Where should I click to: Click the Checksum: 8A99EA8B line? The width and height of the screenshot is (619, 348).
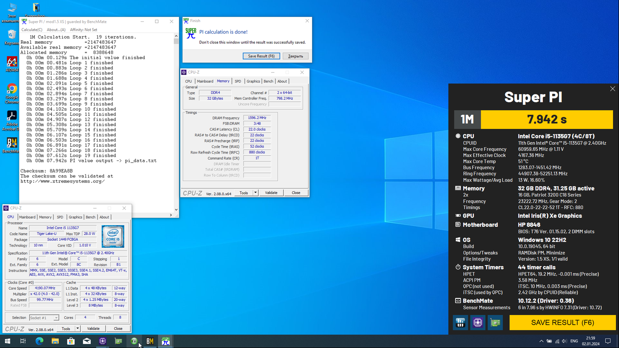coord(46,171)
